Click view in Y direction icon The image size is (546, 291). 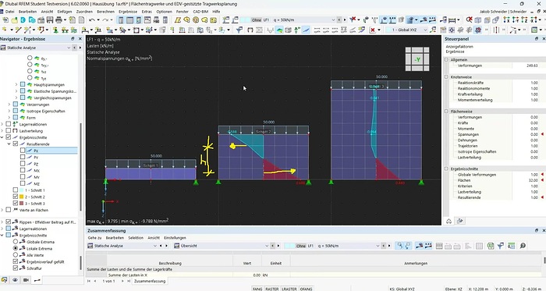515,20
